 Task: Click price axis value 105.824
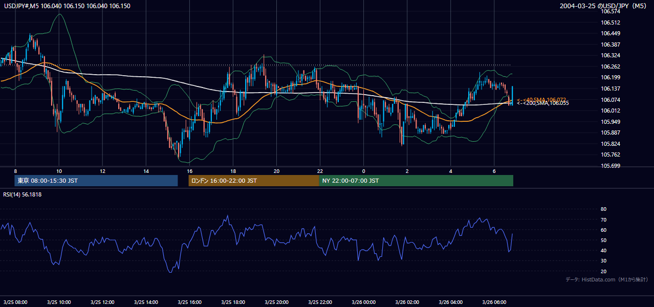coord(611,144)
